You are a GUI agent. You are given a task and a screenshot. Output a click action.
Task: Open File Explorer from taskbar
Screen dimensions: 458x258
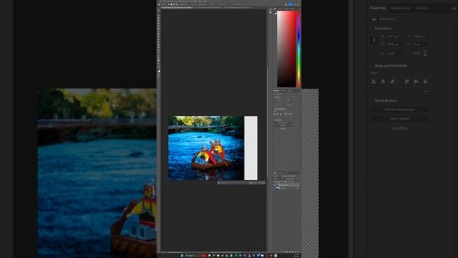point(218,256)
